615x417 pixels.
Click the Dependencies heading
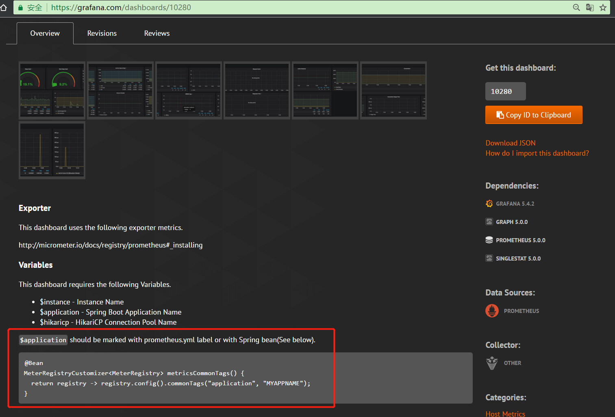click(x=512, y=186)
